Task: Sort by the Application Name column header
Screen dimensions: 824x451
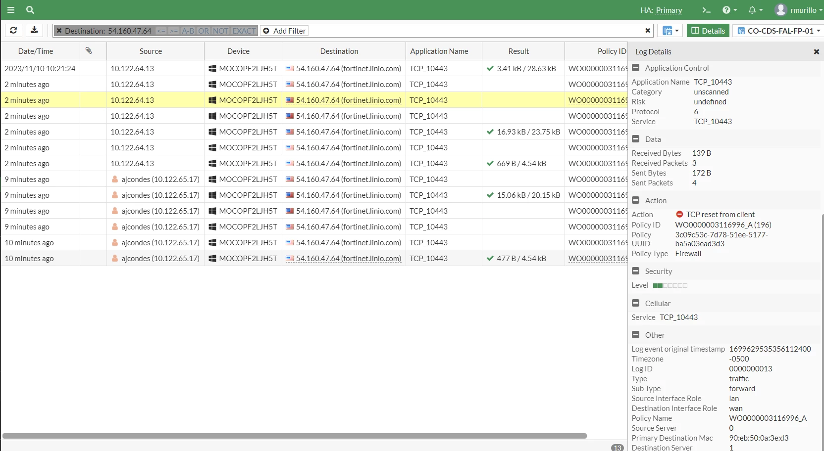Action: [x=439, y=51]
